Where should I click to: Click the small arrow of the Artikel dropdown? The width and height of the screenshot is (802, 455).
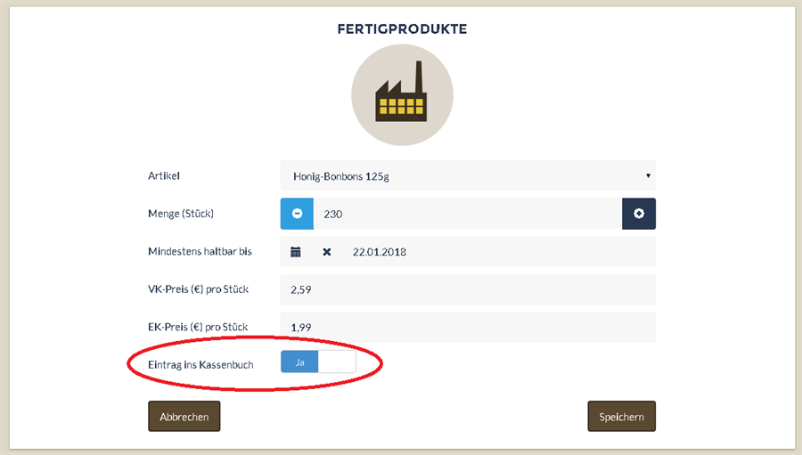point(648,176)
